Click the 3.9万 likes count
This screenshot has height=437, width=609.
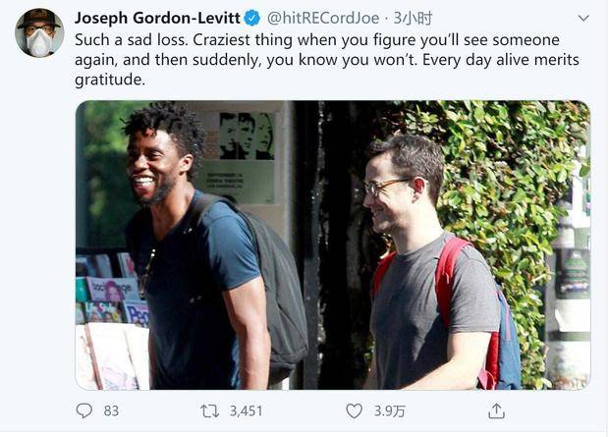(390, 410)
